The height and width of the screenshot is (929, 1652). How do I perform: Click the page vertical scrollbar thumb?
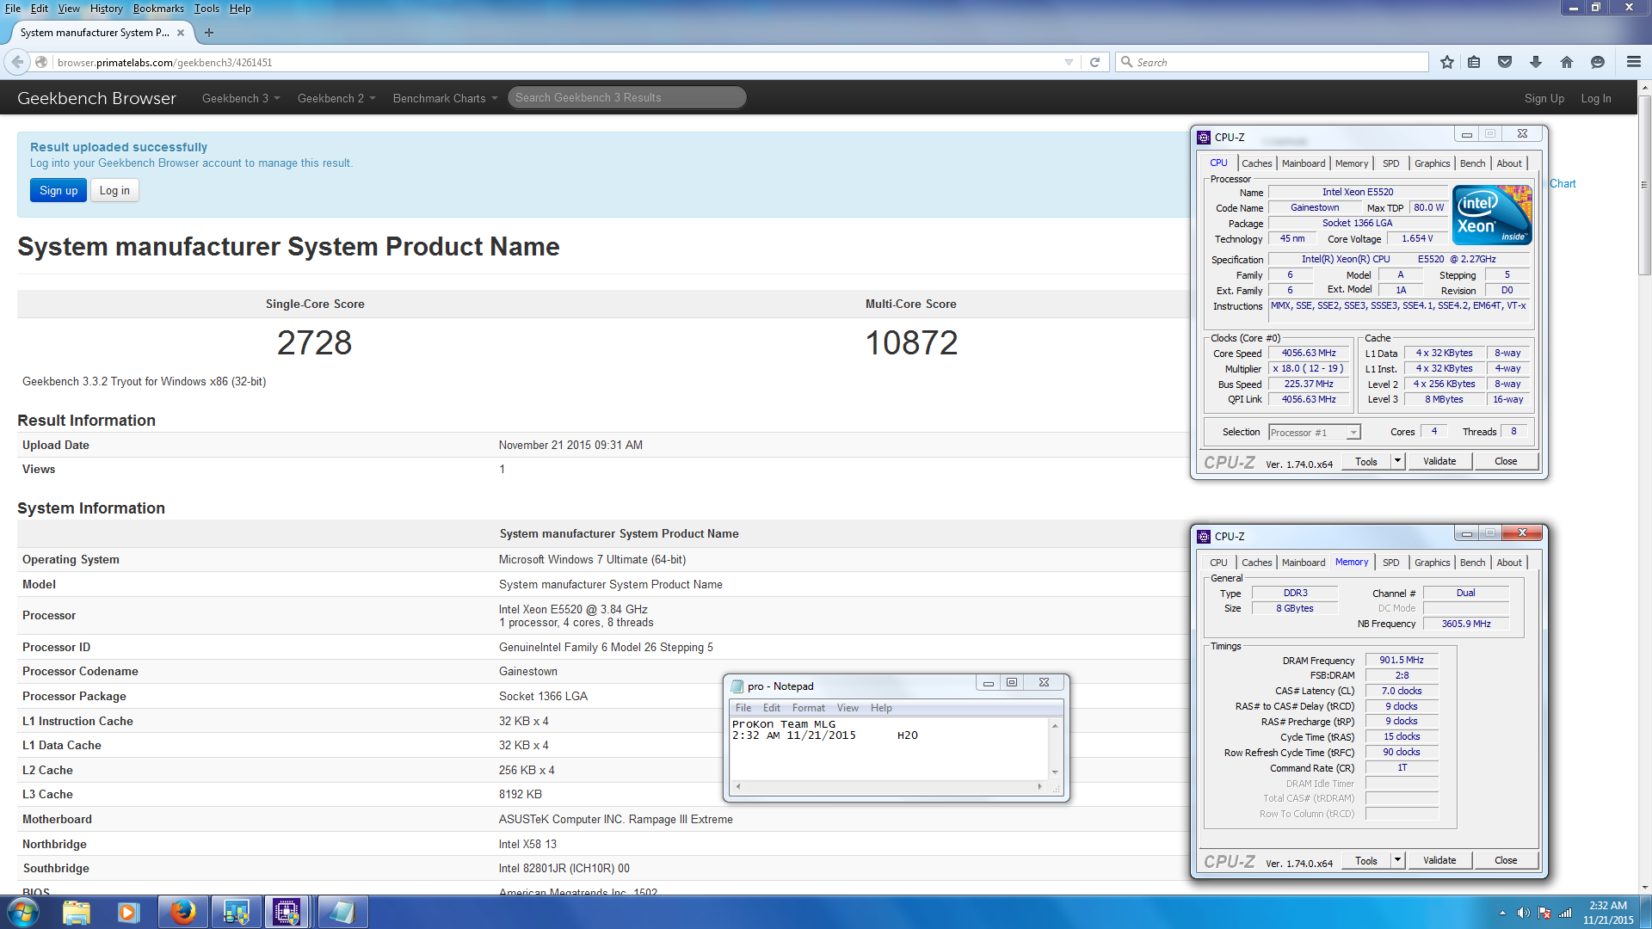[1644, 185]
